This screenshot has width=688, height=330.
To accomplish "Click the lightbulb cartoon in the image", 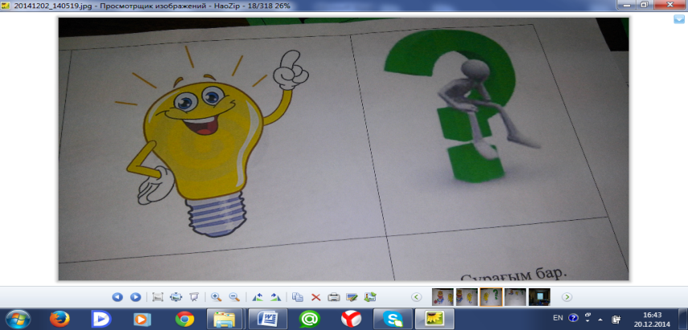I will pyautogui.click(x=214, y=143).
